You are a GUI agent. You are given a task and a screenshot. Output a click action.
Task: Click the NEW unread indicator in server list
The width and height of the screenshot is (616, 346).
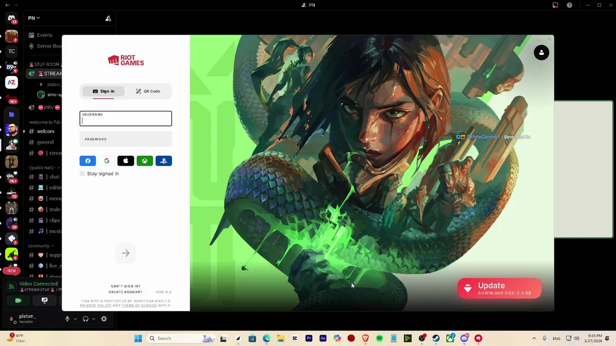(x=12, y=271)
